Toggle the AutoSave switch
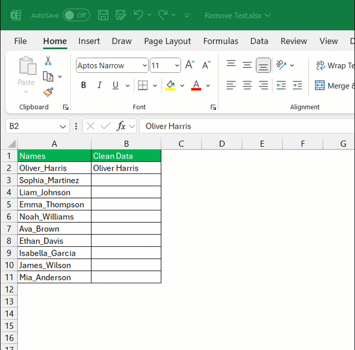This screenshot has height=350, width=355. (76, 15)
